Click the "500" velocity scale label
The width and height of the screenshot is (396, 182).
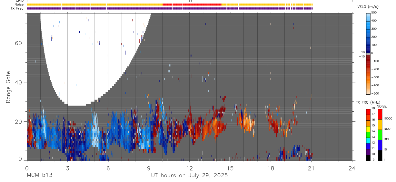click(374, 13)
